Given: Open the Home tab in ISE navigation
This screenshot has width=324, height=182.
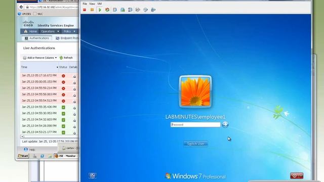Looking at the screenshot, I should click(30, 31).
